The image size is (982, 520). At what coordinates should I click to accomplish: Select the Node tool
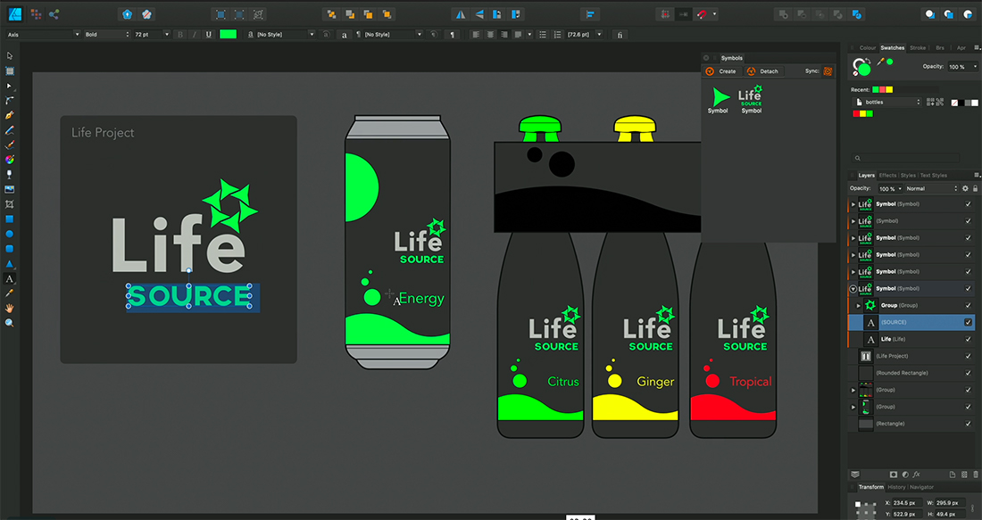[x=10, y=87]
